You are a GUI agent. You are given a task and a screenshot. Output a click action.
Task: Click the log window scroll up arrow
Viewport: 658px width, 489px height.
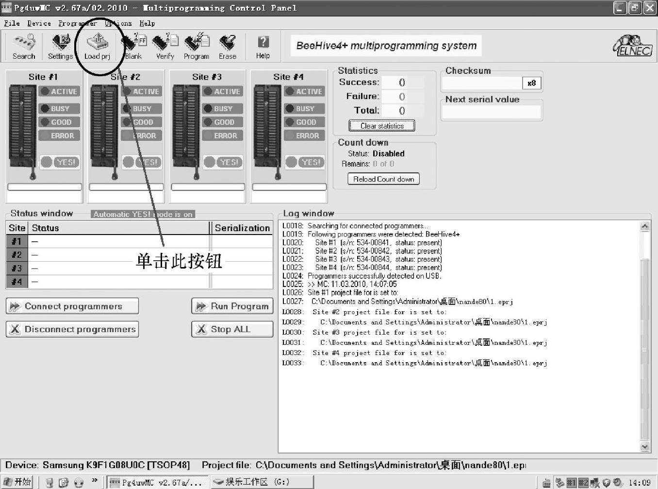645,226
